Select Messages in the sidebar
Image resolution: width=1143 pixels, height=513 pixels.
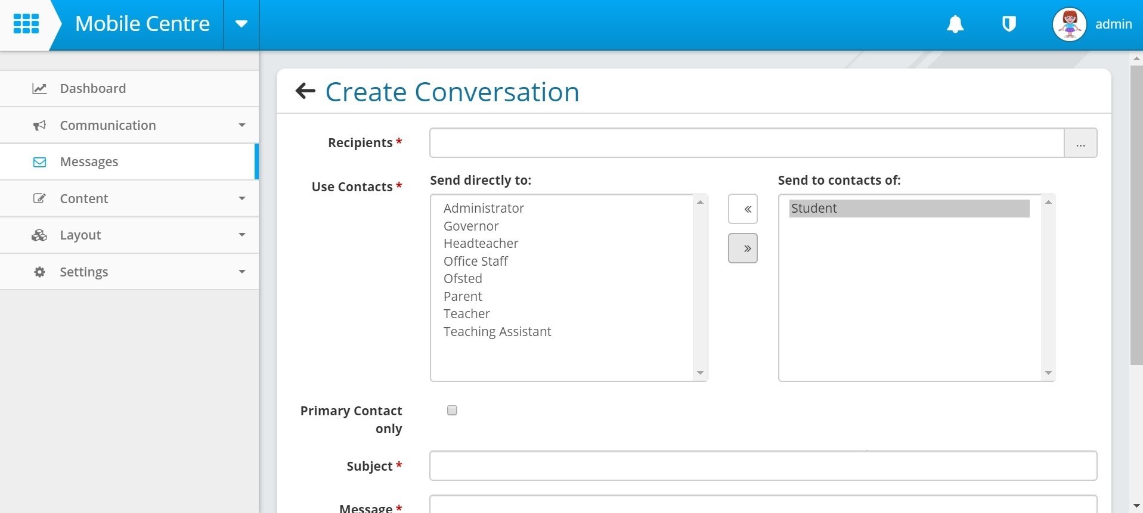click(129, 162)
